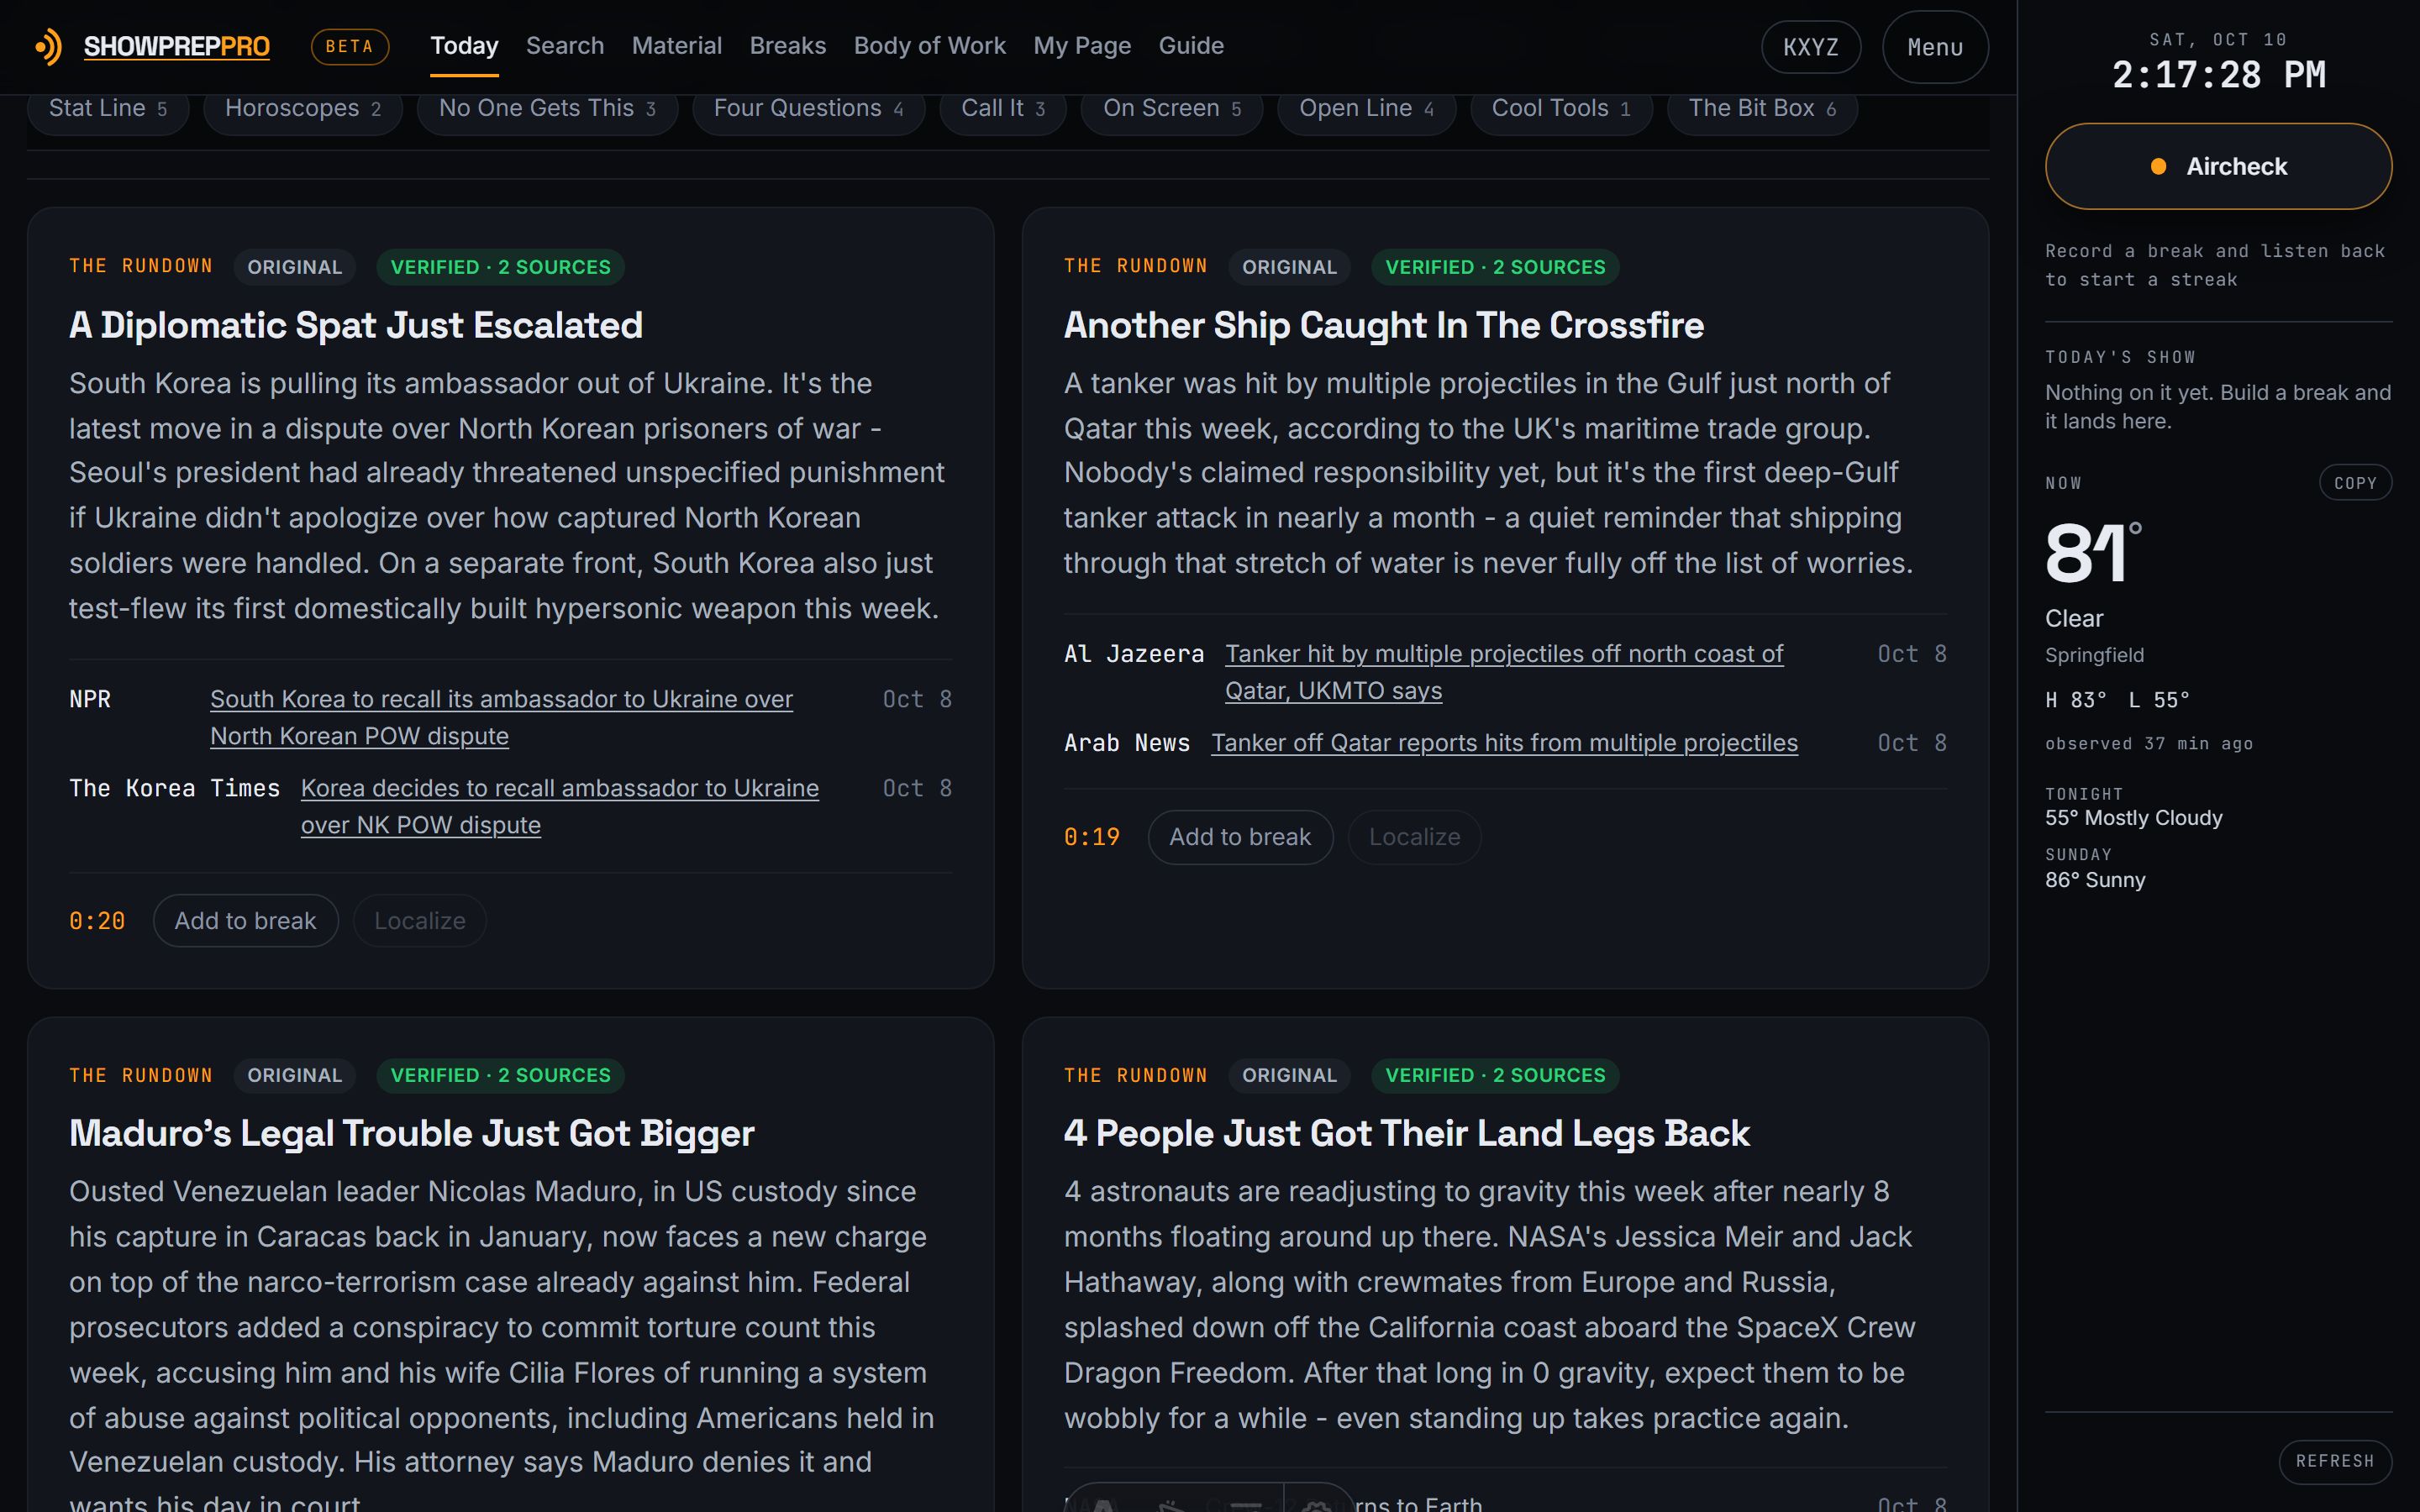2420x1512 pixels.
Task: Click headline 'Maduro's Legal Trouble Just Got Bigger'
Action: click(411, 1133)
